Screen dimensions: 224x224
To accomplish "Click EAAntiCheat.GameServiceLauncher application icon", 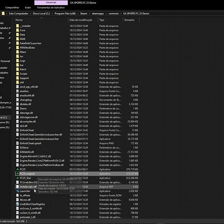I will pos(17,139).
